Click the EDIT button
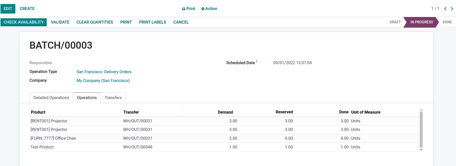The image size is (456, 166). click(8, 9)
